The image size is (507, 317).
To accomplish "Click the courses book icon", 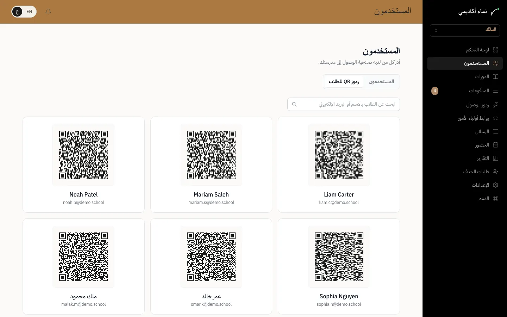I will pos(495,77).
